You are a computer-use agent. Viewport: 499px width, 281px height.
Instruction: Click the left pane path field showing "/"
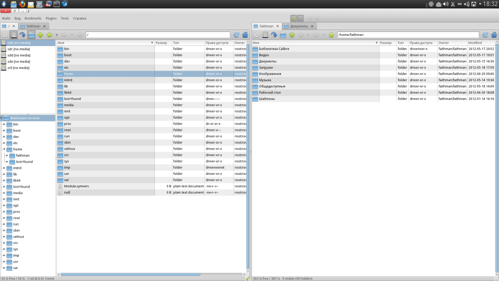[x=158, y=35]
